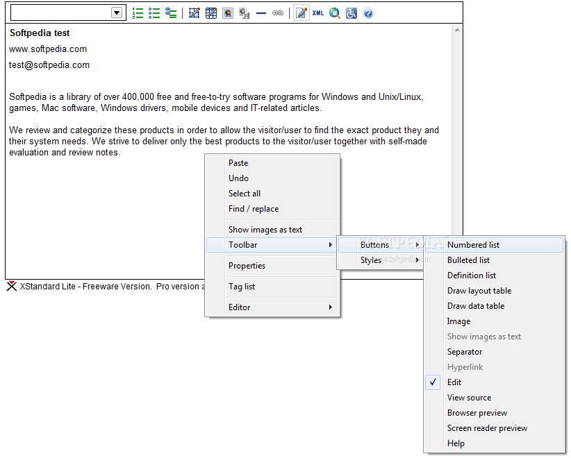This screenshot has width=571, height=458.
Task: Toggle Screen reader preview in submenu
Action: [494, 428]
